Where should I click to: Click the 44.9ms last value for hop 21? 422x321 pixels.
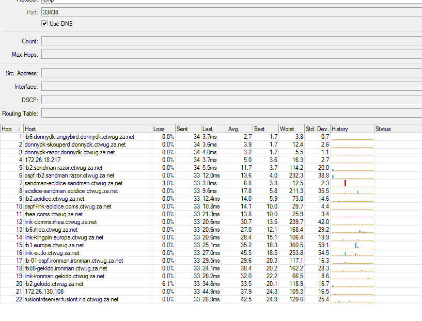tap(211, 292)
